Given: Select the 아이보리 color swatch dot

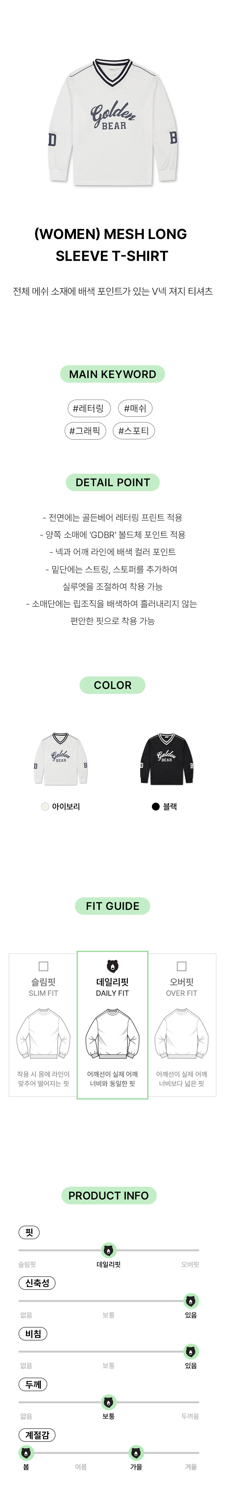Looking at the screenshot, I should (45, 807).
